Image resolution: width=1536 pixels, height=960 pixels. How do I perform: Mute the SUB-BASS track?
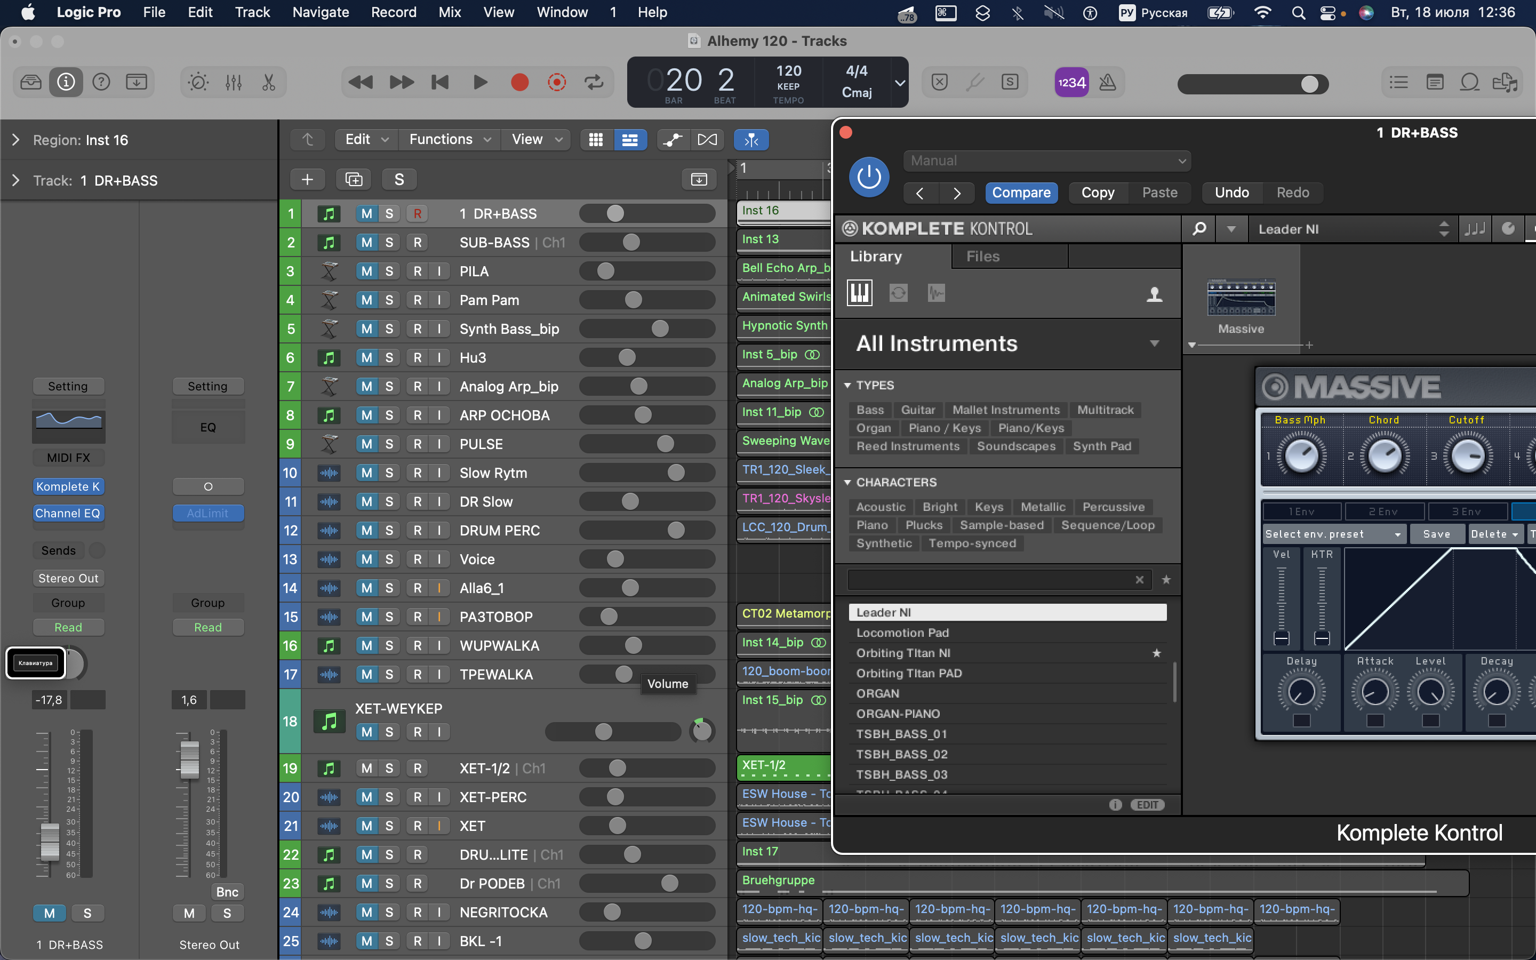(x=367, y=243)
